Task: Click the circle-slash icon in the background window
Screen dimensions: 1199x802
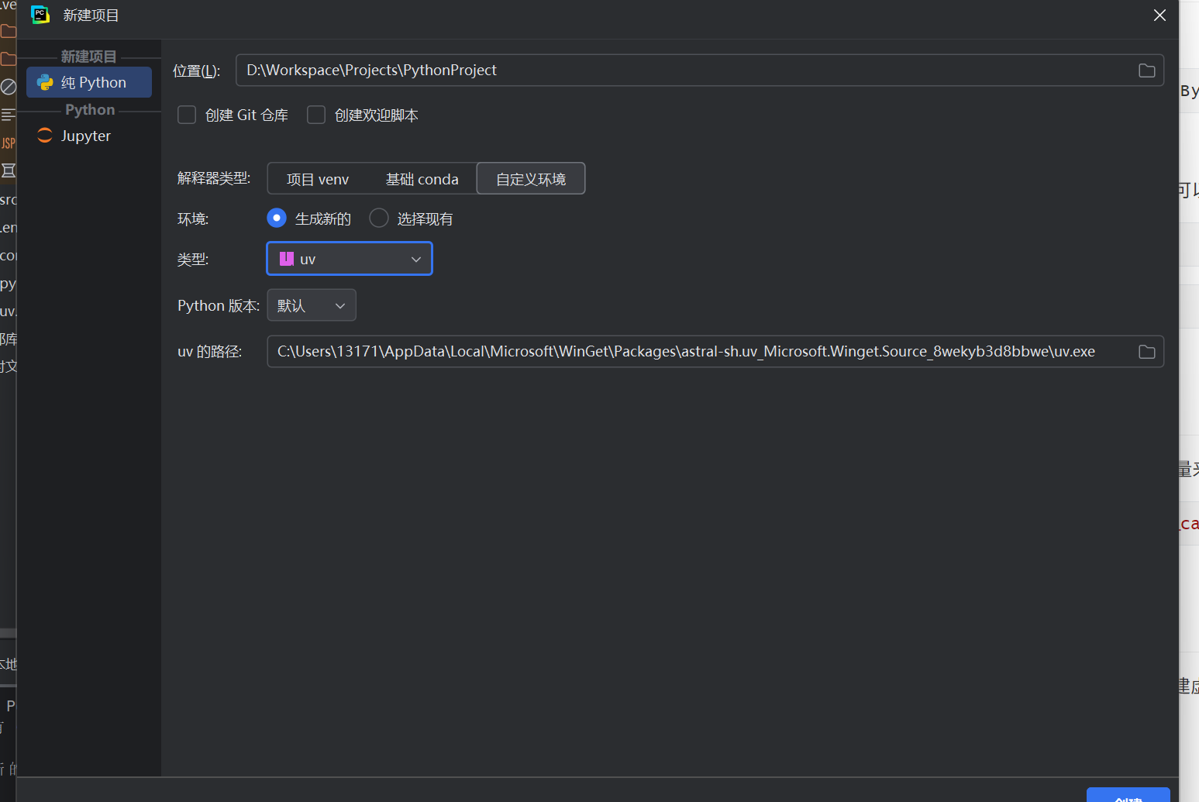Action: (x=8, y=87)
